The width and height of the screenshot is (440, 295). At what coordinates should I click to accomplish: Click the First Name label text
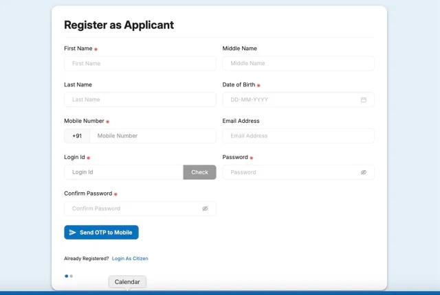point(78,49)
